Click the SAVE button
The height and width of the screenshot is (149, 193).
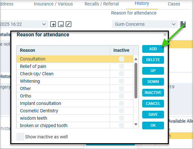153,115
